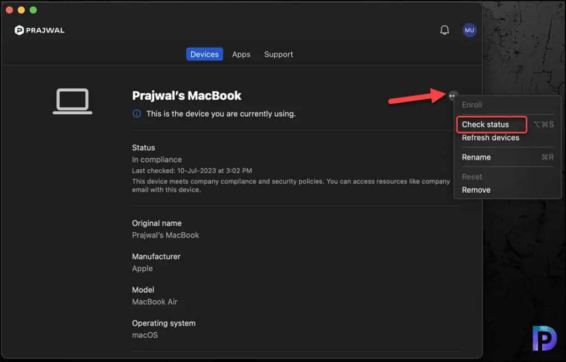The image size is (566, 362).
Task: Switch to the Support tab
Action: point(279,54)
